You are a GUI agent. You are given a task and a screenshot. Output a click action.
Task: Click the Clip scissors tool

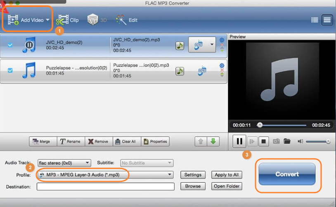(67, 20)
